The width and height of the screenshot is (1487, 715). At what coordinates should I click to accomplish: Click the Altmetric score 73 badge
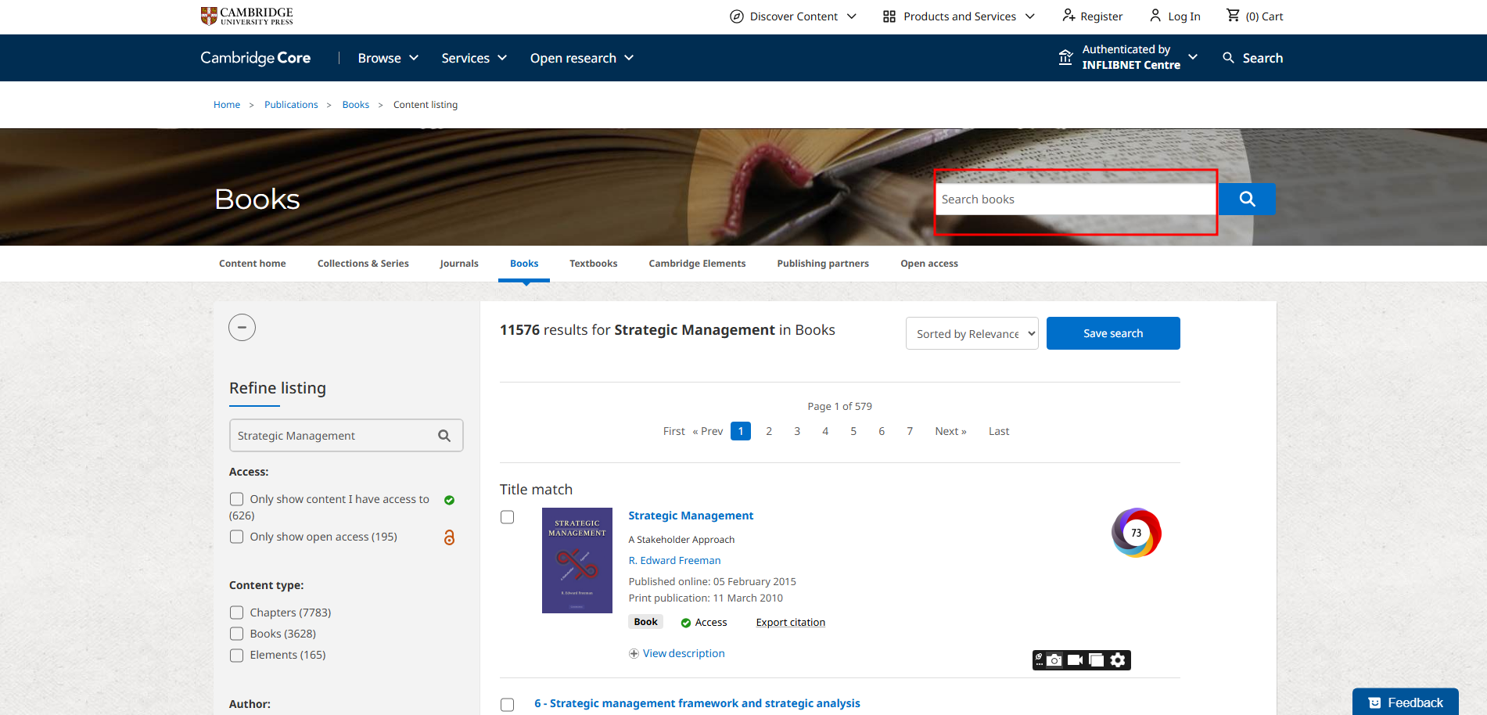tap(1136, 533)
